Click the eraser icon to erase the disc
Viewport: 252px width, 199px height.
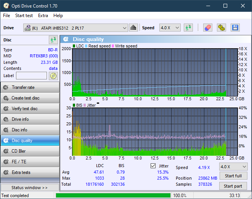(x=208, y=28)
